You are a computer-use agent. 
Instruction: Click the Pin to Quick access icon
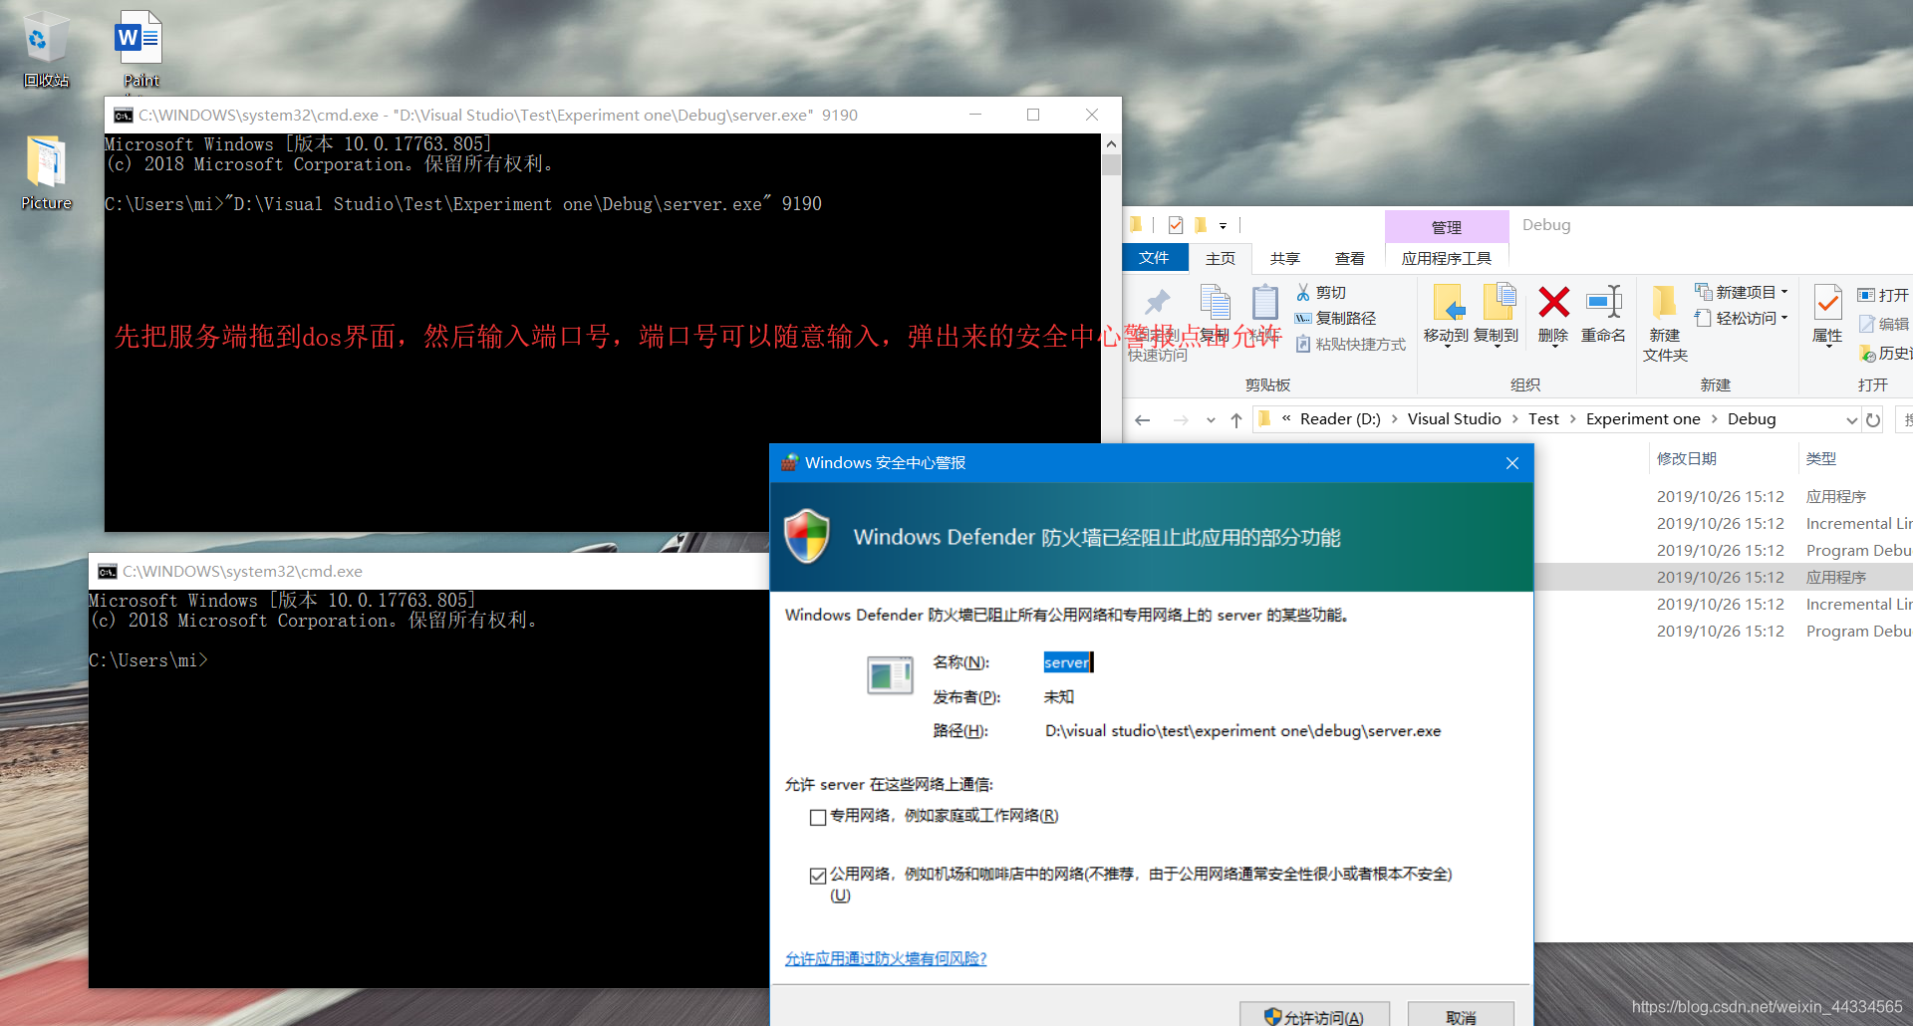click(1157, 301)
